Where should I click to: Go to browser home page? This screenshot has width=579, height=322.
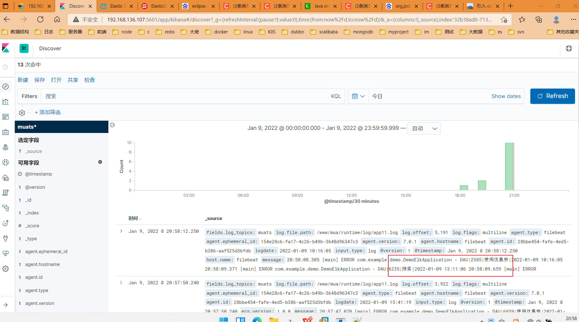click(57, 20)
